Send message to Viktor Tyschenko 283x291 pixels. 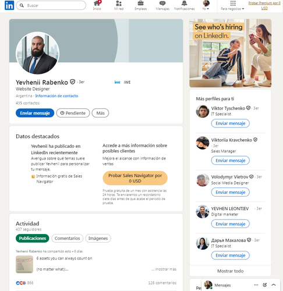point(231,123)
